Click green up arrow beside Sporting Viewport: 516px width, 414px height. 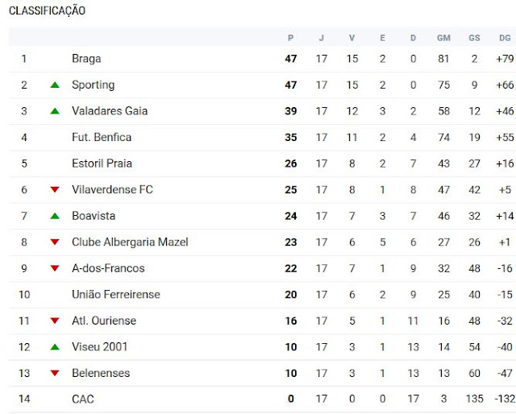(55, 85)
